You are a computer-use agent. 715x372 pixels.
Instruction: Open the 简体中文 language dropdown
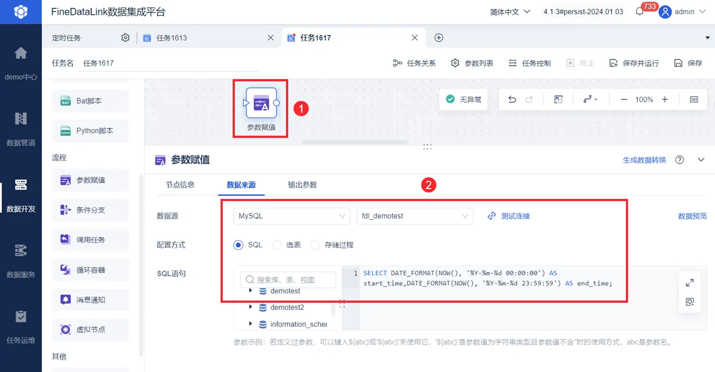pyautogui.click(x=510, y=12)
